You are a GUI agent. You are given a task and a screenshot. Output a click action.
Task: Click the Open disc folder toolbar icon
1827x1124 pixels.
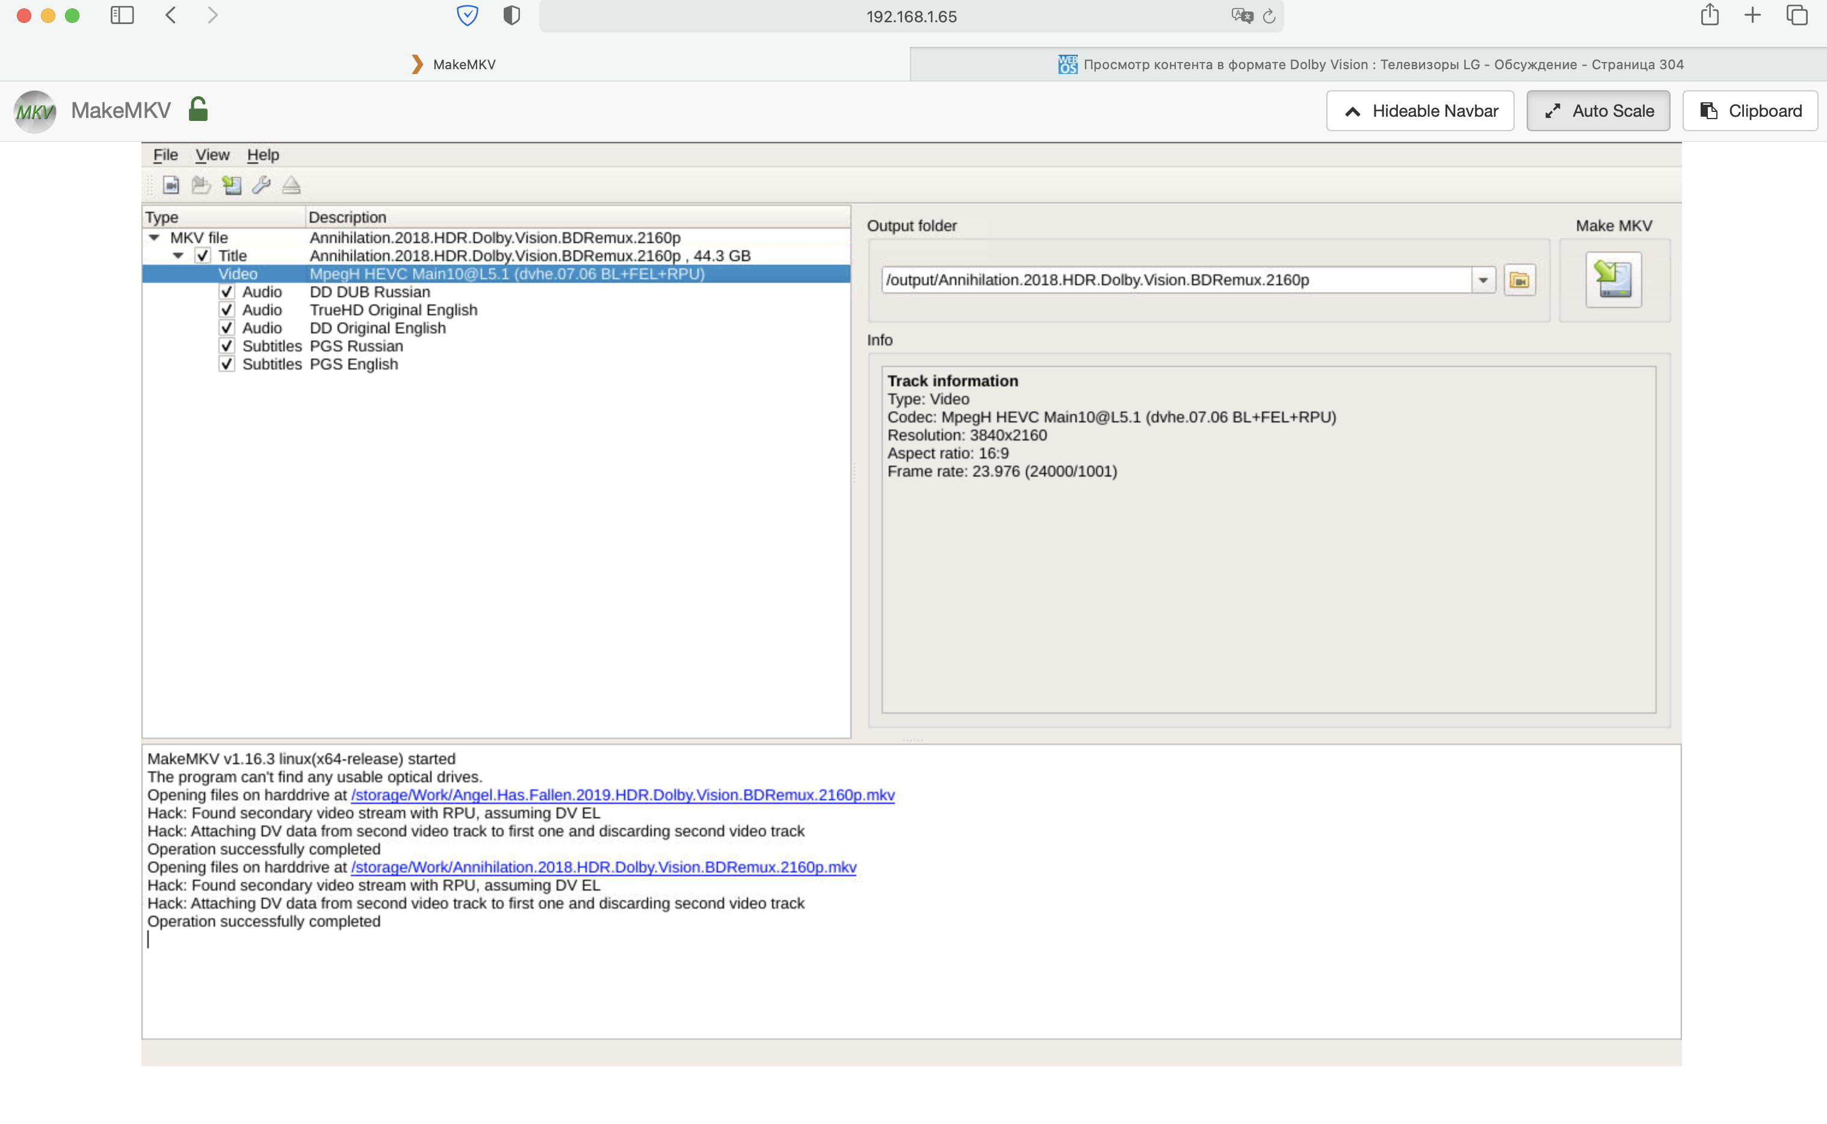(x=200, y=184)
